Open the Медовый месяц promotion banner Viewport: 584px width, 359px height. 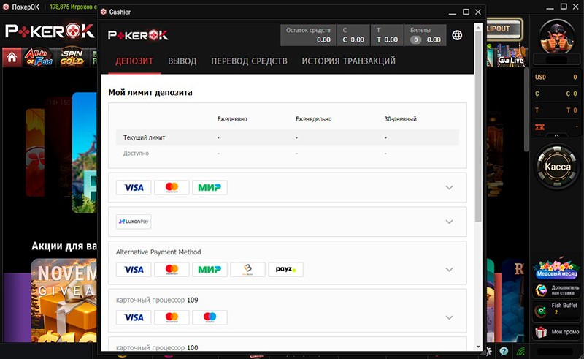[557, 270]
